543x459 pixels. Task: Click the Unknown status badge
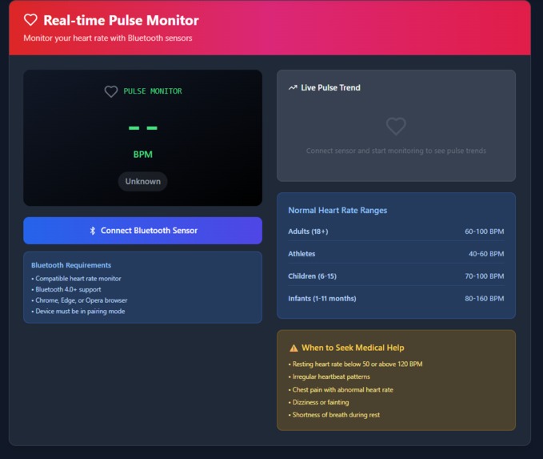(x=142, y=182)
